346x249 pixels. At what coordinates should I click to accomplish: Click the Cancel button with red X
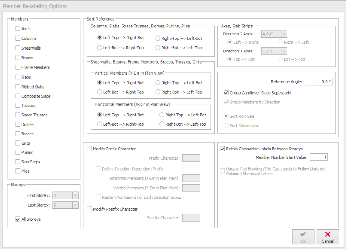(327, 237)
